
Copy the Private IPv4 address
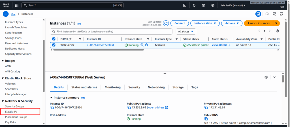point(206,107)
